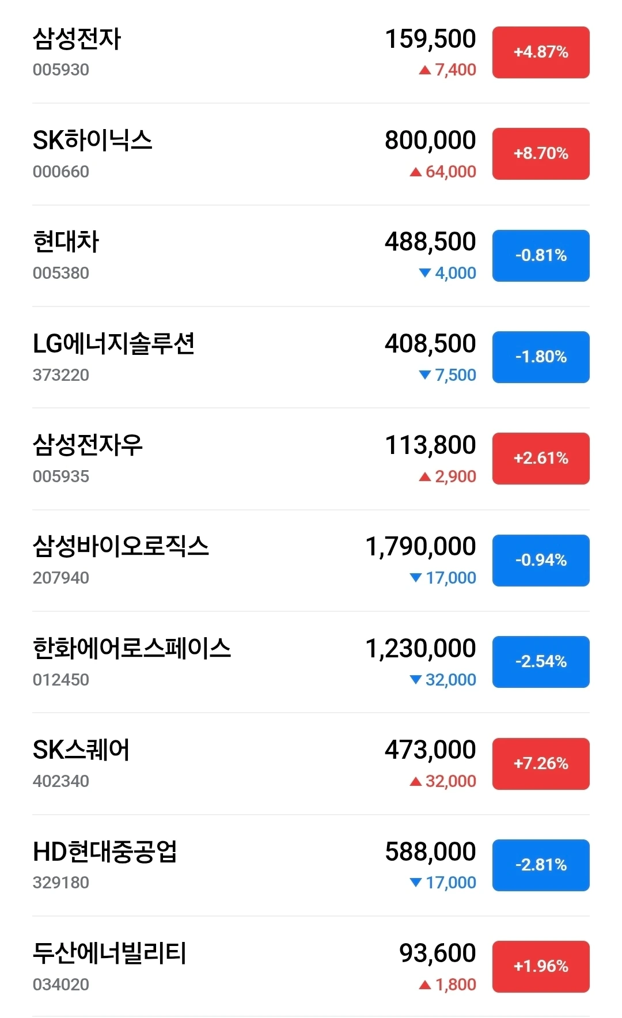This screenshot has height=1018, width=622.
Task: Open the SK하이닉스 stock name
Action: click(x=92, y=141)
